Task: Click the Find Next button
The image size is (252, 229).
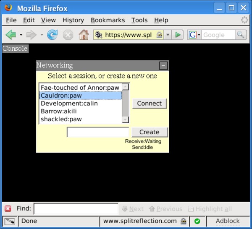Action: [133, 209]
